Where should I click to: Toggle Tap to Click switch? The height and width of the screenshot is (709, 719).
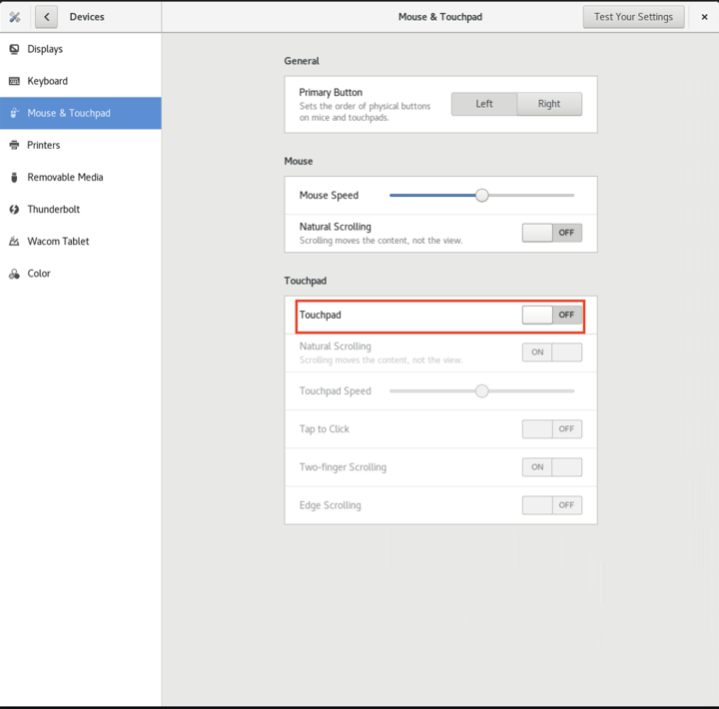552,428
